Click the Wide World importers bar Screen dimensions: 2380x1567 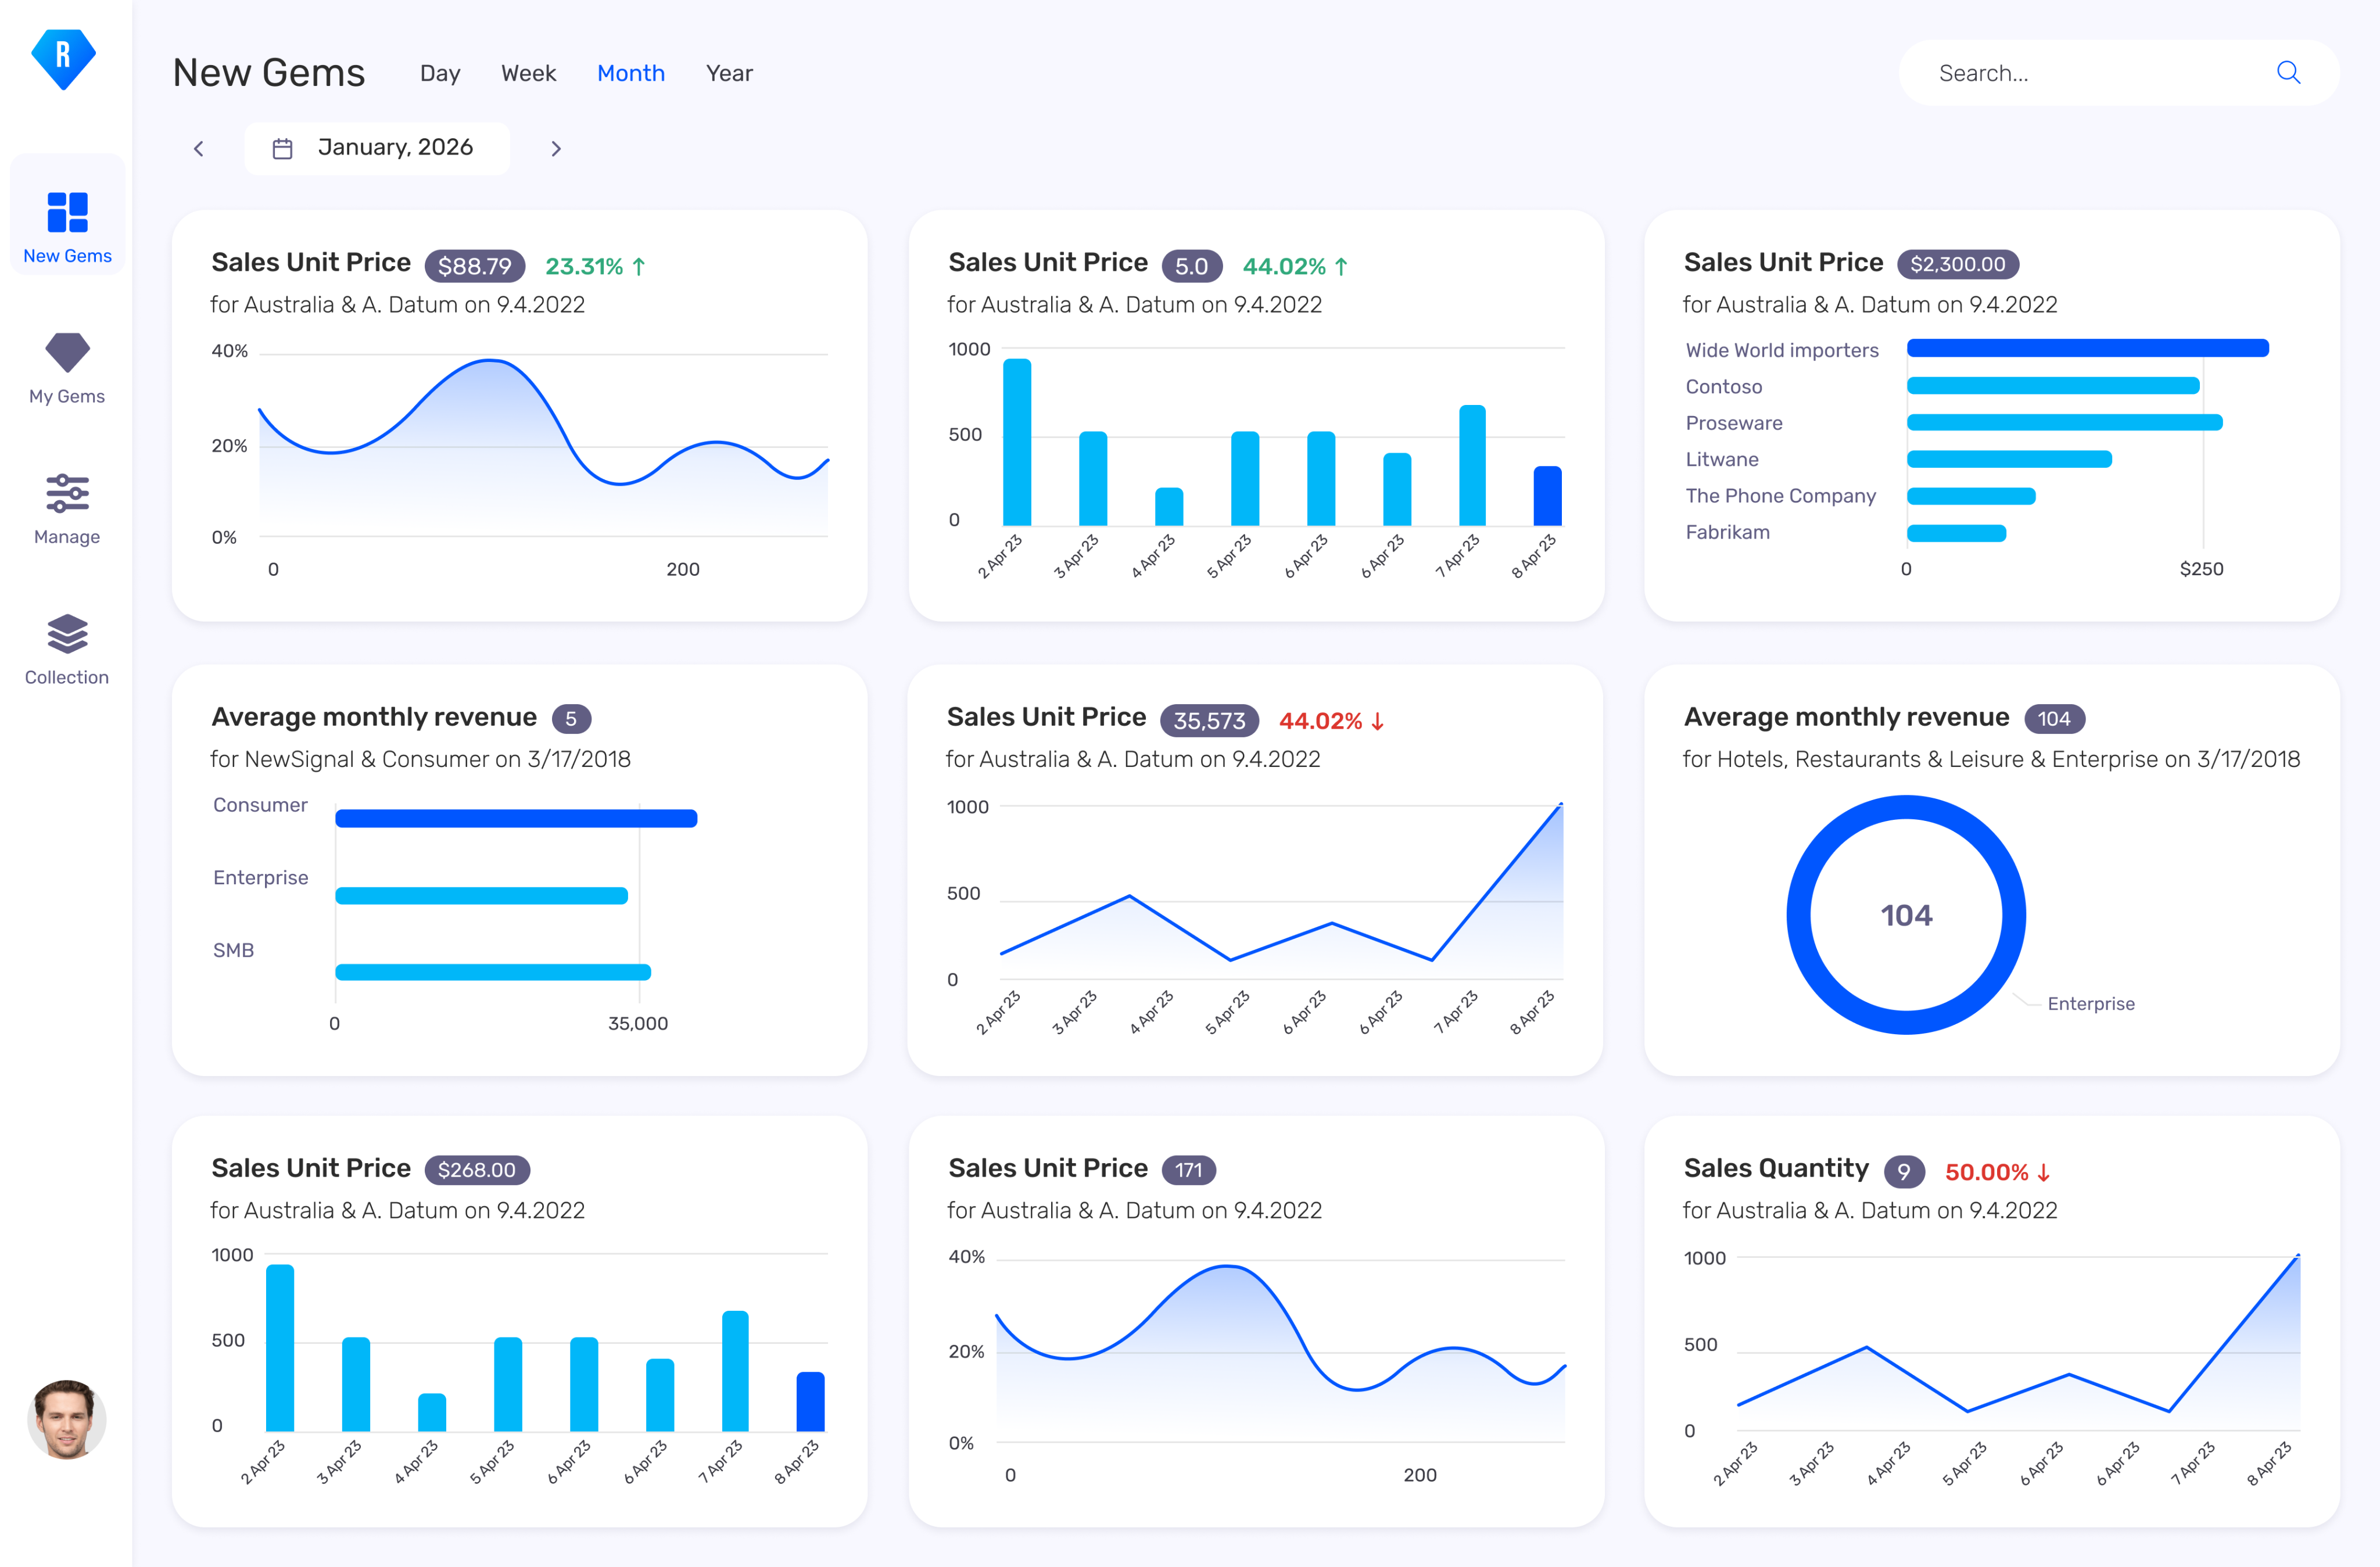coord(2087,348)
